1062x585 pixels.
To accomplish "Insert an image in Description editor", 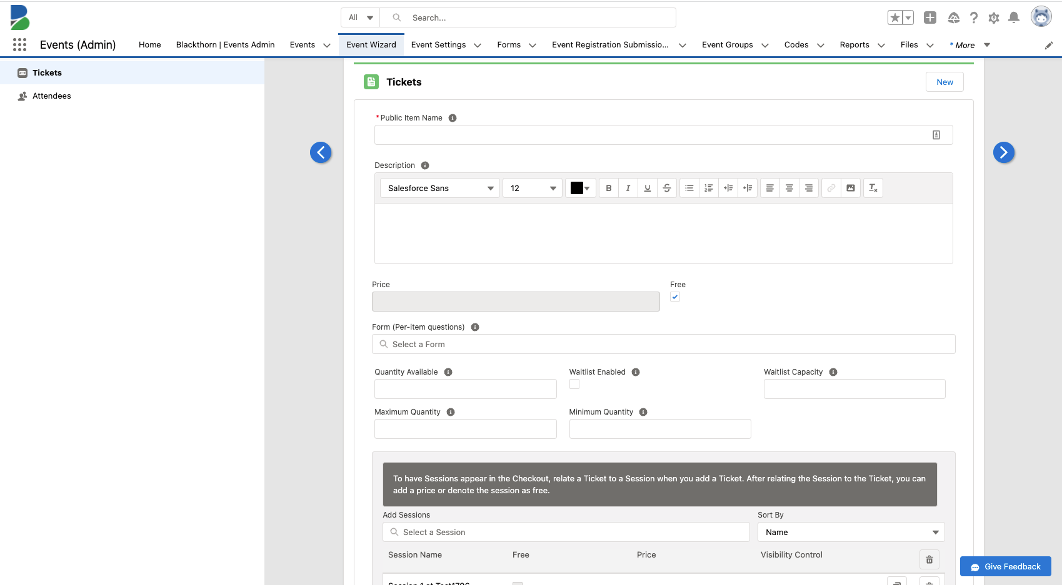I will [x=850, y=188].
